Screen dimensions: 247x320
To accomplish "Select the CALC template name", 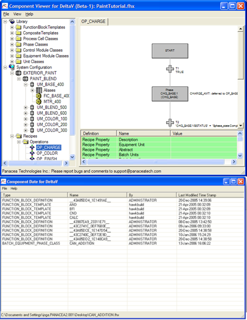I will pos(74,217).
